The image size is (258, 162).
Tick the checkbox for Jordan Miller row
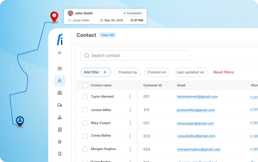pos(85,110)
